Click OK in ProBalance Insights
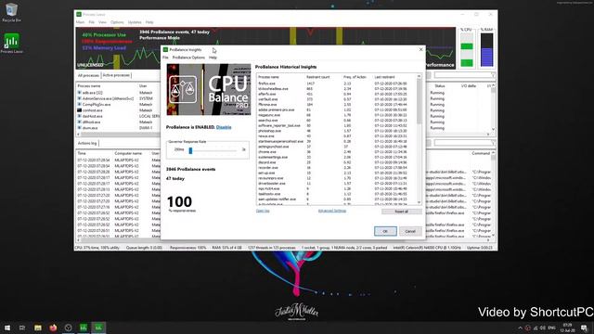The image size is (594, 334). (x=385, y=231)
